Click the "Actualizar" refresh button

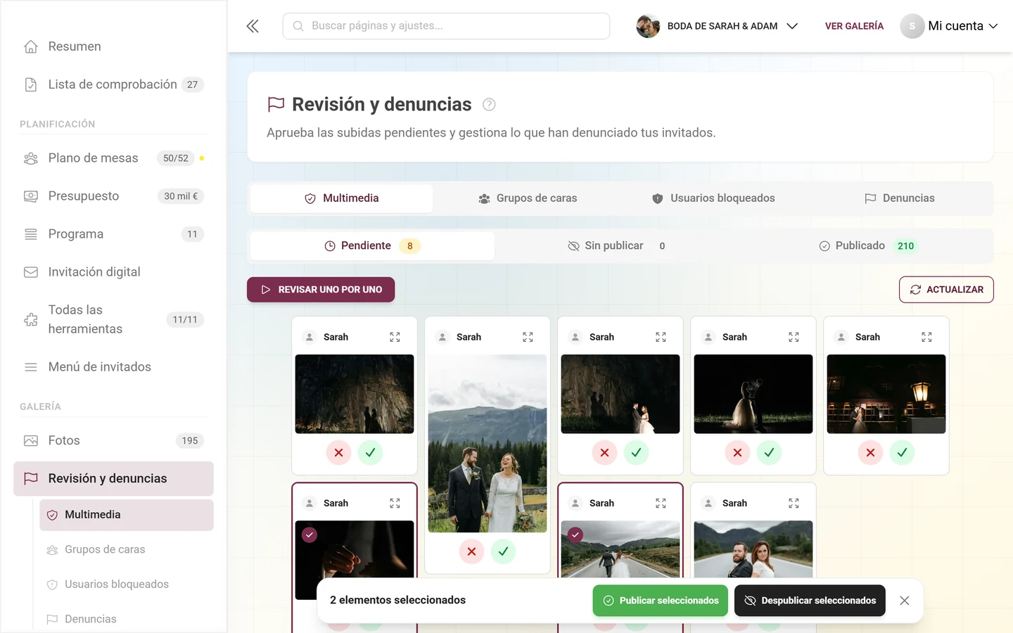[946, 290]
